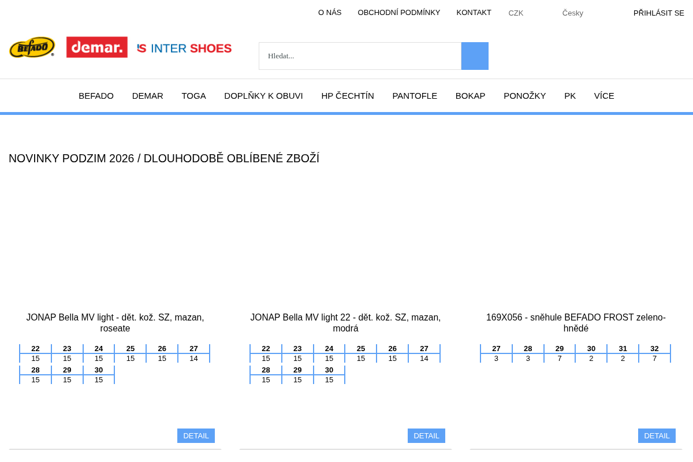Image resolution: width=693 pixels, height=462 pixels.
Task: Open the Demar brand logo
Action: [97, 47]
